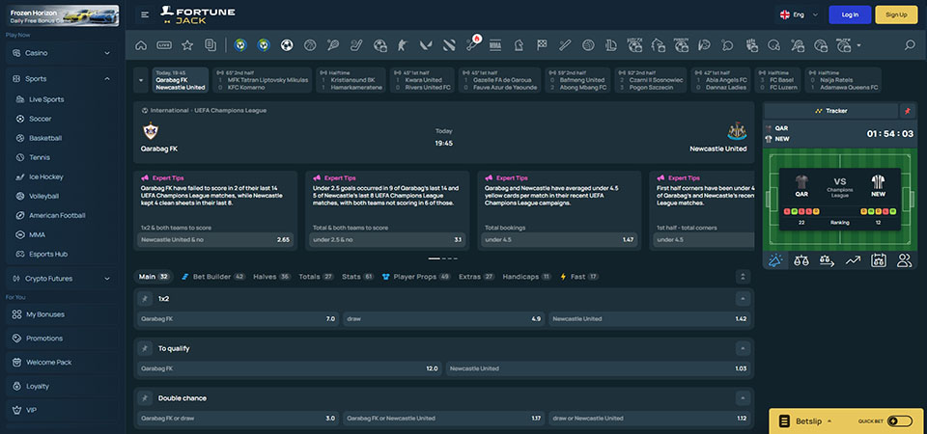Open the bet history documents icon
The height and width of the screenshot is (434, 927).
210,45
